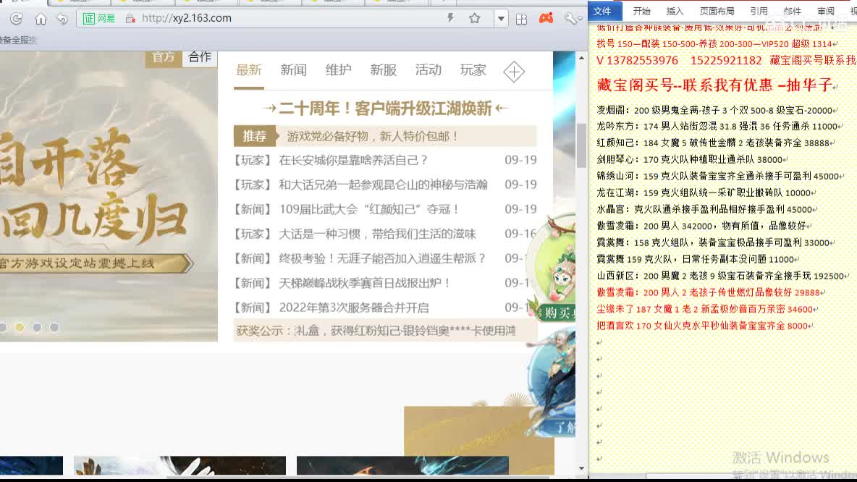Open address bar dropdown arrow
The height and width of the screenshot is (482, 857).
coord(501,19)
